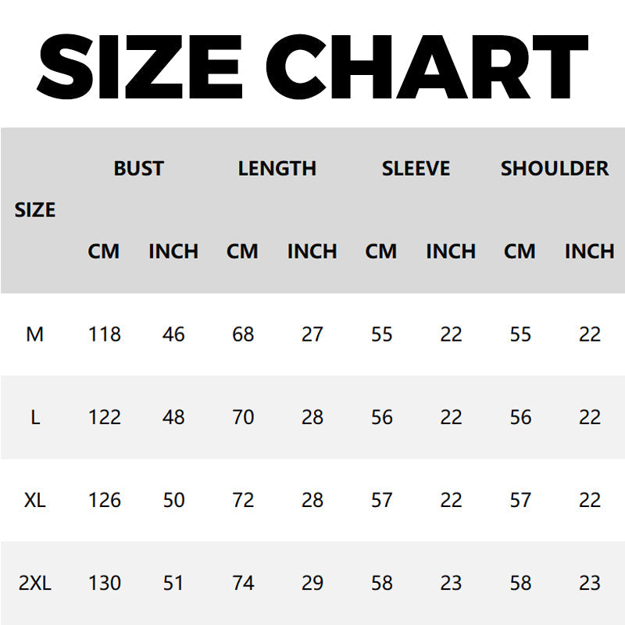
Task: Select bust value 130 for 2XL
Action: (104, 583)
